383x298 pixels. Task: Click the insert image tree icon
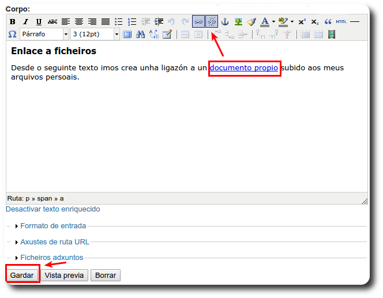click(238, 22)
